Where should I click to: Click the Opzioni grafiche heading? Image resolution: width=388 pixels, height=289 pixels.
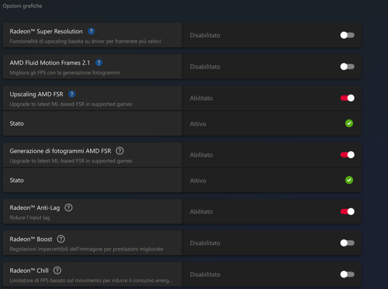[22, 6]
